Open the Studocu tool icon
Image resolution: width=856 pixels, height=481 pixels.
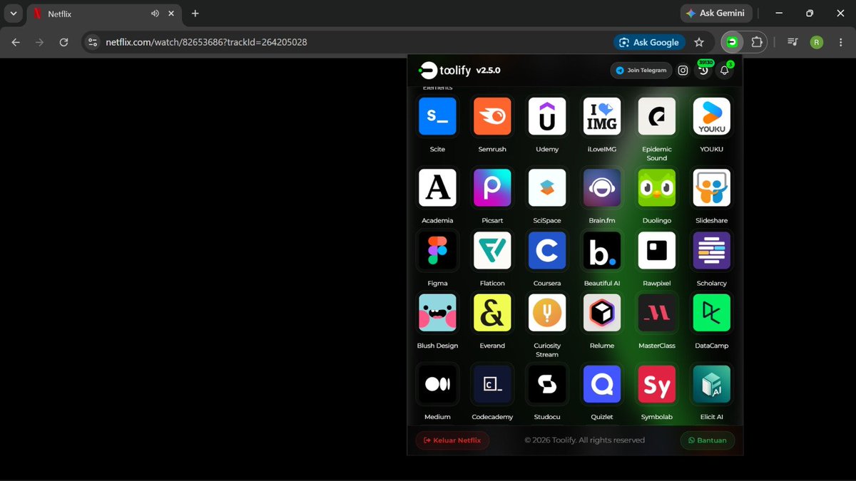547,384
